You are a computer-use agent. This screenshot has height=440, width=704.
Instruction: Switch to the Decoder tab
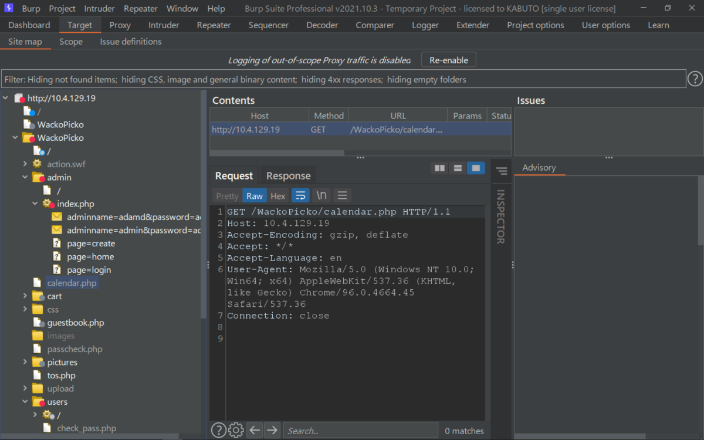322,25
